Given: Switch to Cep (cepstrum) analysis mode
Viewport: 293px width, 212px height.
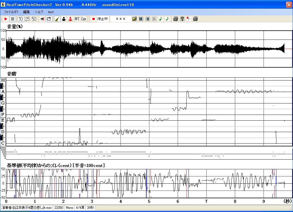Looking at the screenshot, I should coord(84,19).
